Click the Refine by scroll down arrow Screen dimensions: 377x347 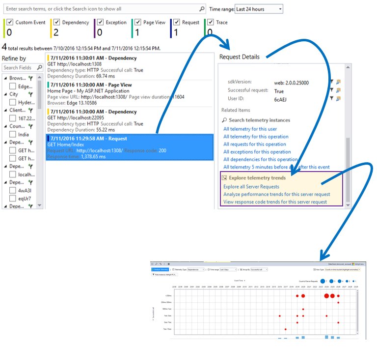click(40, 205)
